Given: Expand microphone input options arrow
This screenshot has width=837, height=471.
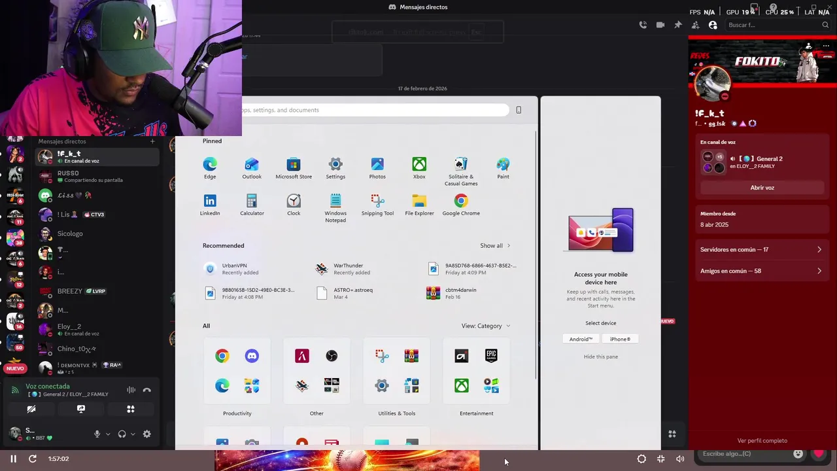Looking at the screenshot, I should [x=108, y=434].
